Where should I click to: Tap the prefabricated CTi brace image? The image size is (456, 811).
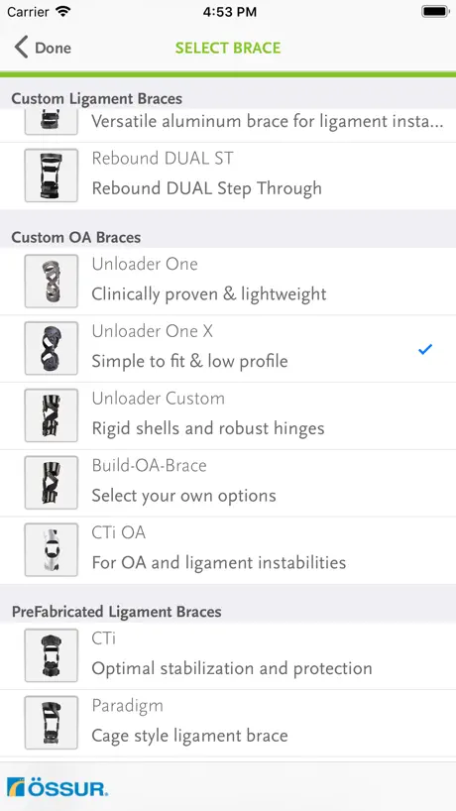52,655
